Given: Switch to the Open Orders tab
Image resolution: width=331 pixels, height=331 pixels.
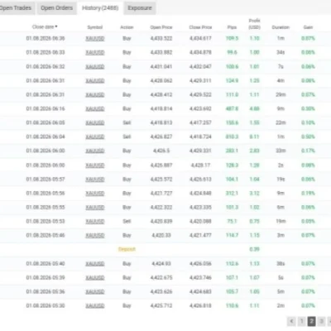Looking at the screenshot, I should pyautogui.click(x=57, y=8).
